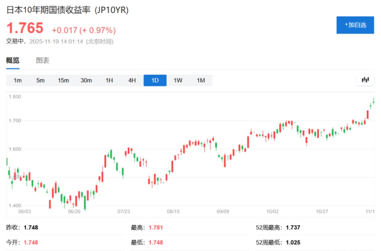
Task: Click the 52周最高 value 1.737
Action: point(293,228)
